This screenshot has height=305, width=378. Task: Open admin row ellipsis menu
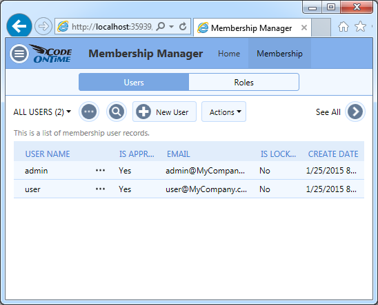click(100, 171)
